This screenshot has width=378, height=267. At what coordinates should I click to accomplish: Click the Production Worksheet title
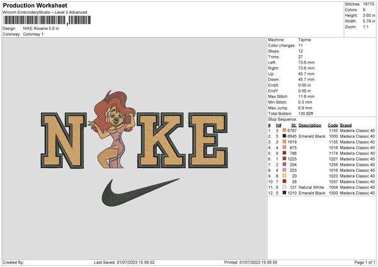(x=35, y=5)
